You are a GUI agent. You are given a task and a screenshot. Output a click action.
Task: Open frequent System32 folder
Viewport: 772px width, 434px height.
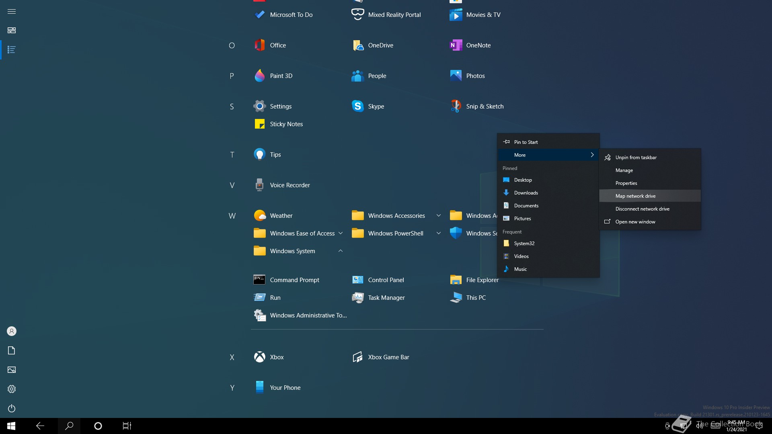tap(548, 244)
